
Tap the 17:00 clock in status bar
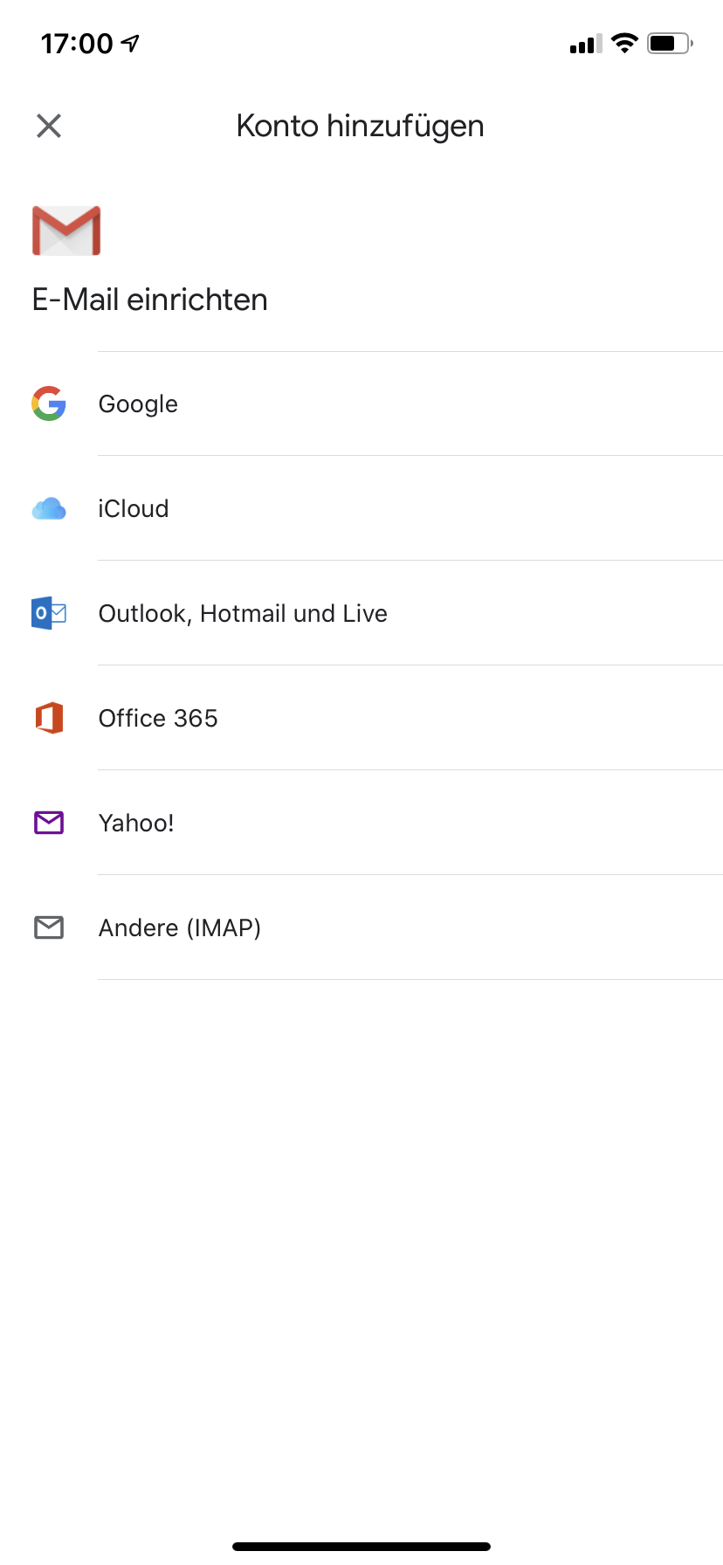click(77, 44)
